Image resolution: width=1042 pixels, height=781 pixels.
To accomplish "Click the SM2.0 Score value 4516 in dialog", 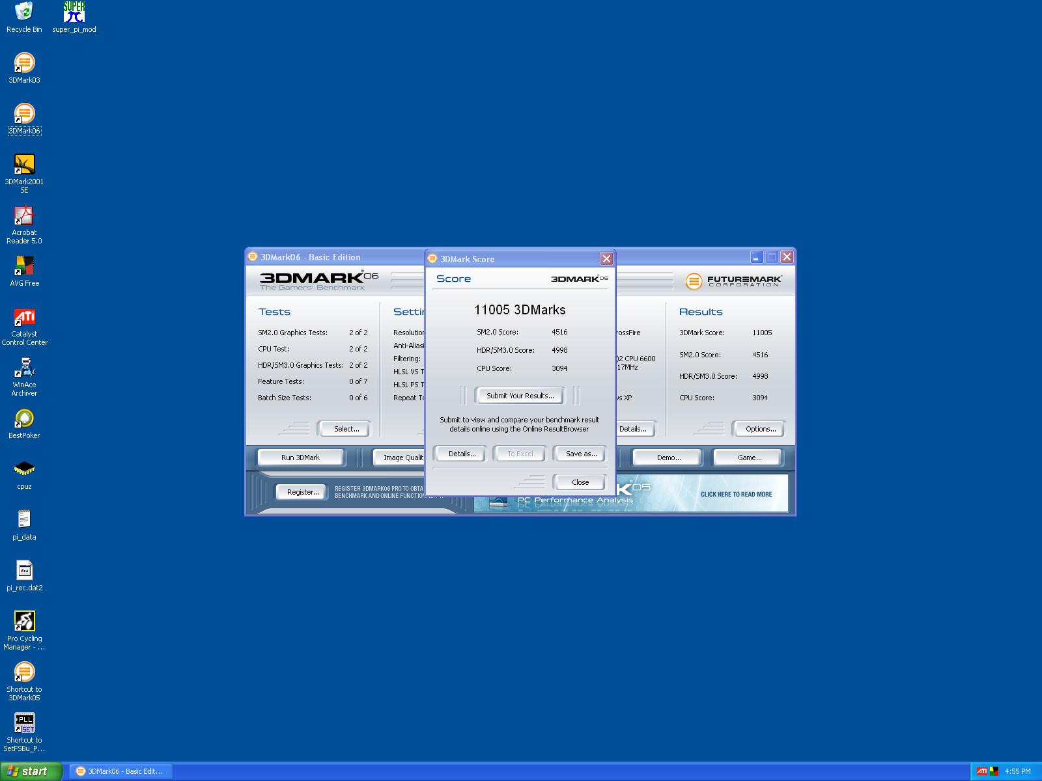I will (x=559, y=332).
